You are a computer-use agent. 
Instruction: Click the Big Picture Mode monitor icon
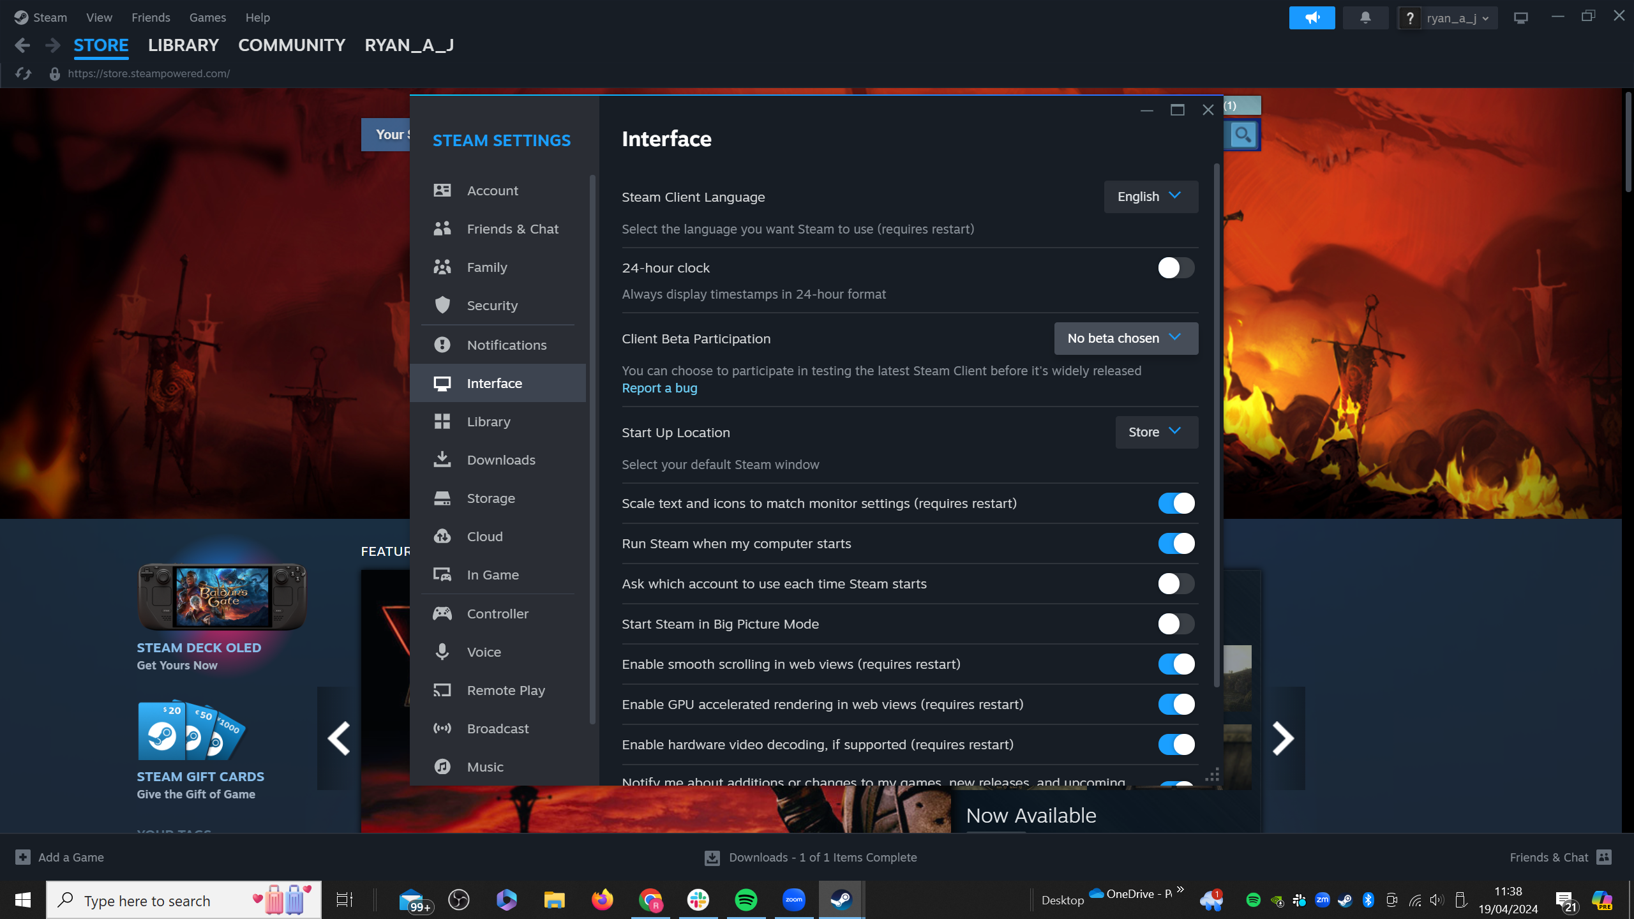click(x=1521, y=18)
